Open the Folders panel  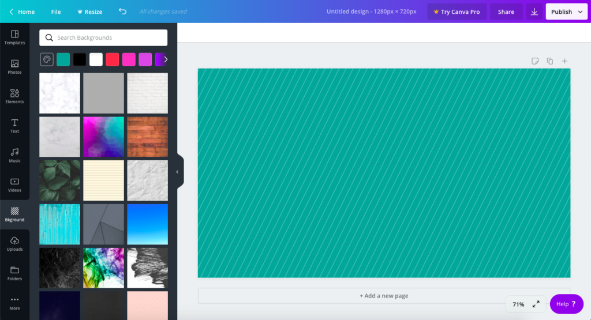[14, 273]
